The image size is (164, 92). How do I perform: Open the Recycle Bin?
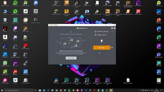(x=5, y=20)
